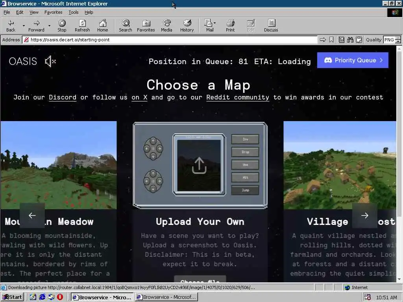Print the current page

tap(230, 26)
